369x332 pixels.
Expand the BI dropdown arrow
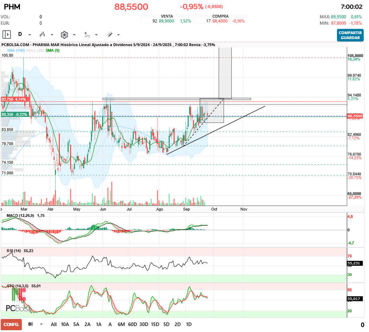42,324
